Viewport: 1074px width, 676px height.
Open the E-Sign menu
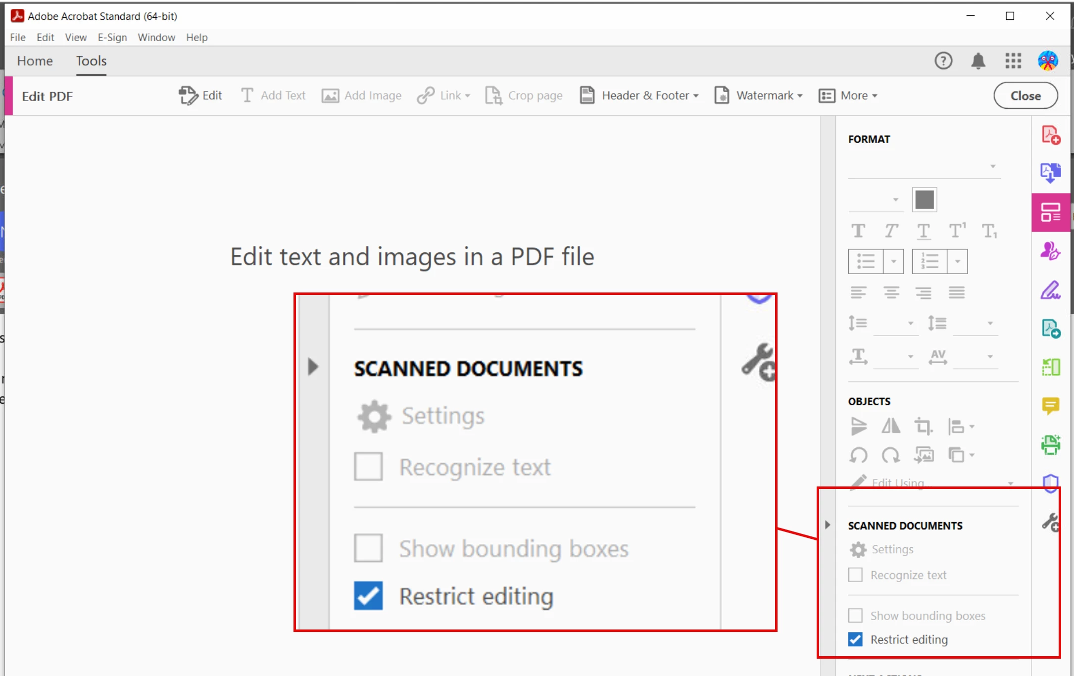tap(112, 38)
